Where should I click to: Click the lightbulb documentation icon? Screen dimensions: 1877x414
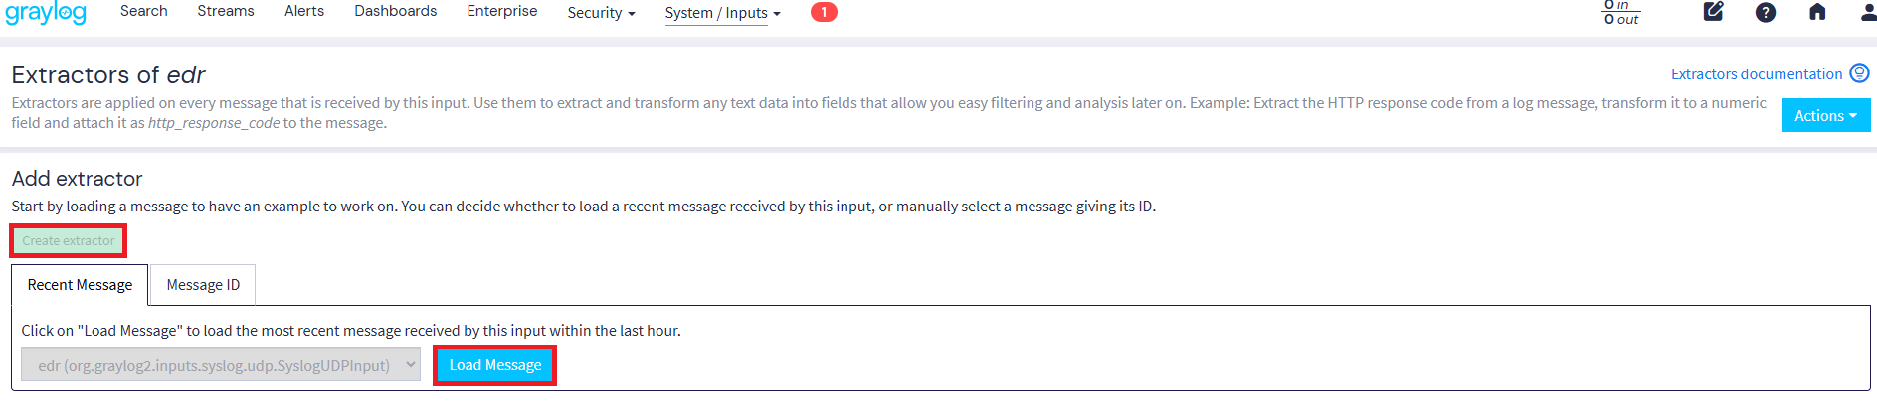1859,73
